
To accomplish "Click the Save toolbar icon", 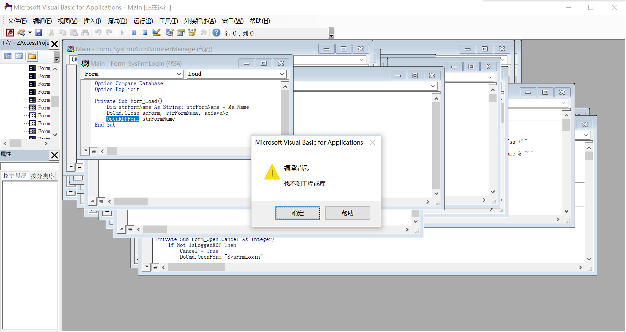I will coord(39,33).
